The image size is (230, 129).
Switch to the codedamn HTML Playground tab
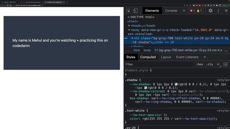54,2
